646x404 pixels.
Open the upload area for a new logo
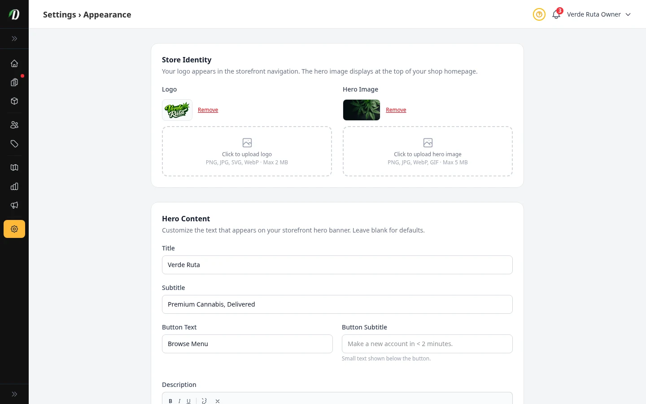(x=247, y=151)
